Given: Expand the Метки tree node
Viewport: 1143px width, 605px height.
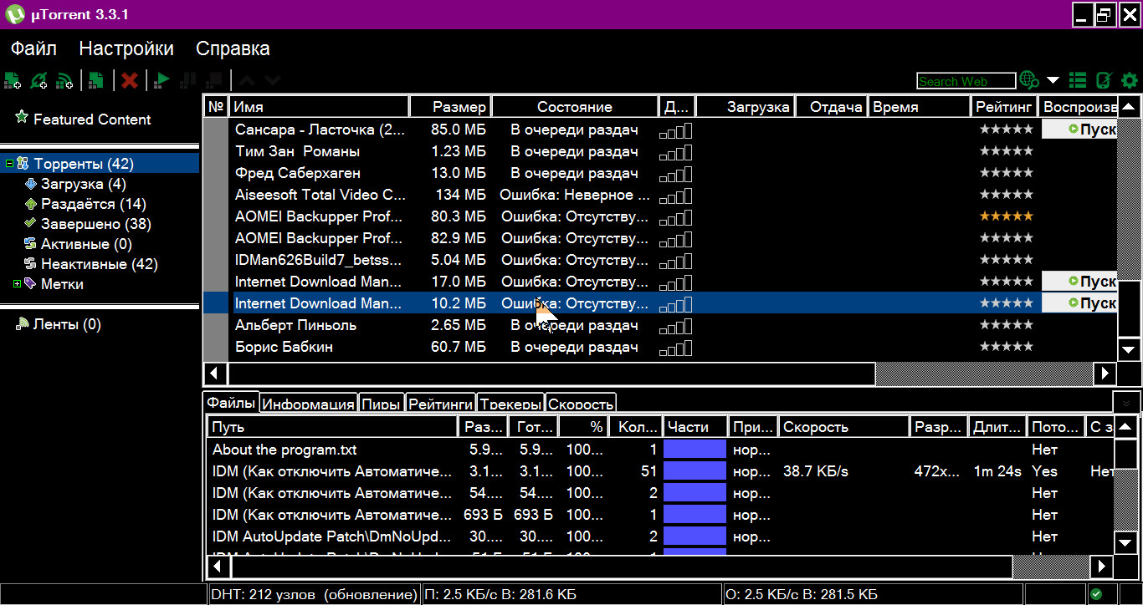Looking at the screenshot, I should pyautogui.click(x=17, y=284).
